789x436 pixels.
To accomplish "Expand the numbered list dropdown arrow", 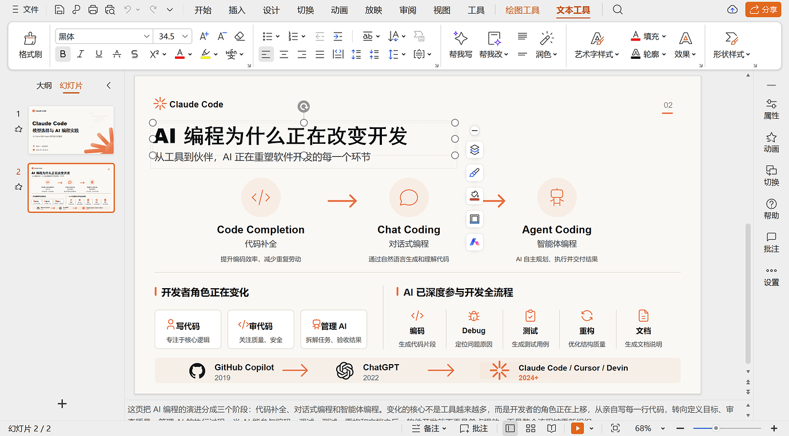I will click(304, 37).
